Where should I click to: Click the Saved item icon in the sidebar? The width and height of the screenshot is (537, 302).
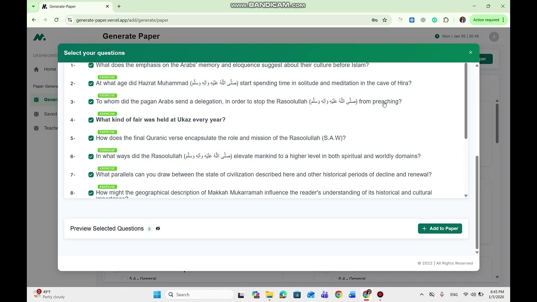[x=36, y=114]
